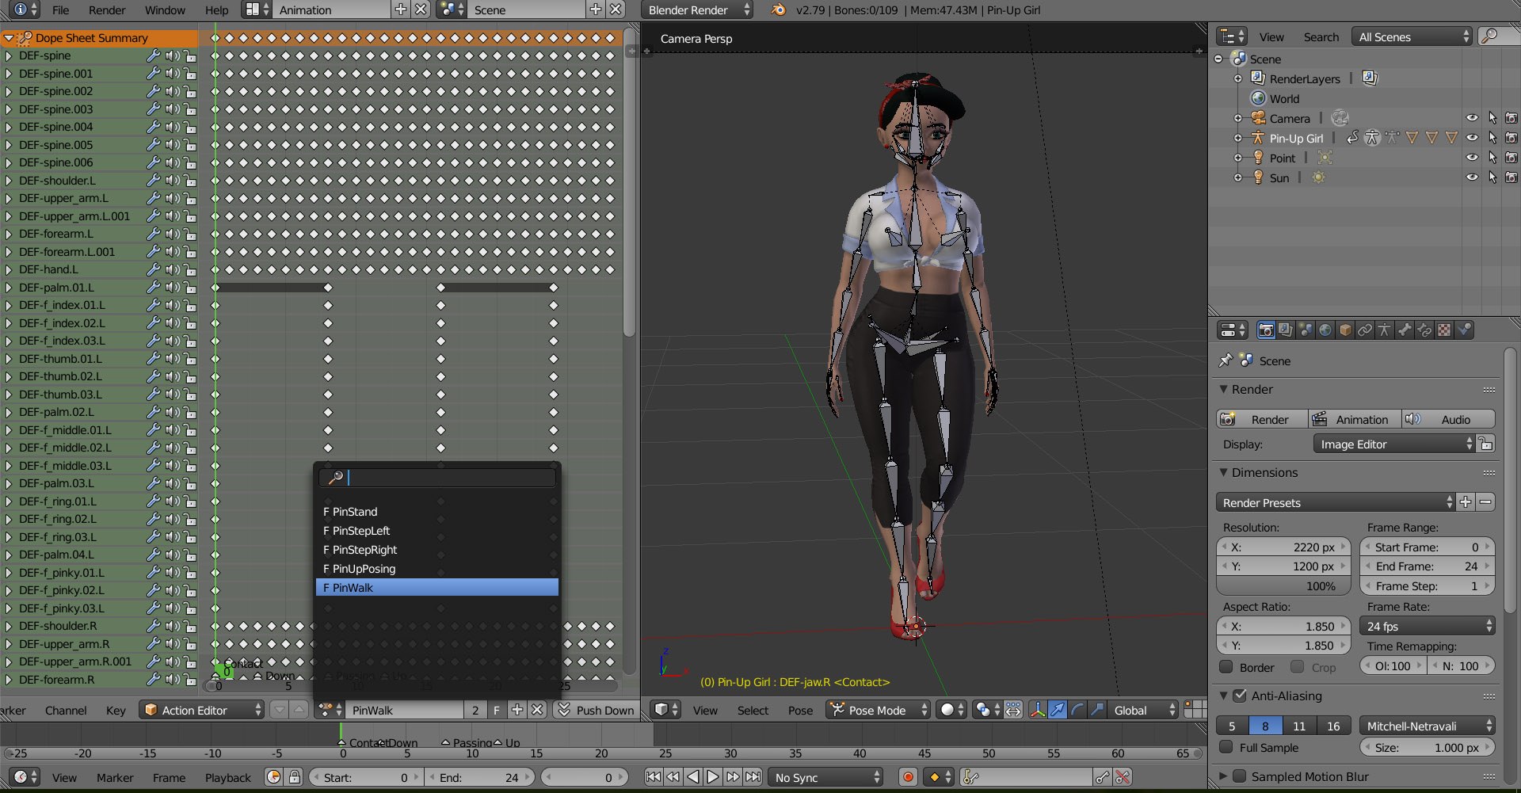Click the Bone properties tab icon
The height and width of the screenshot is (793, 1521).
1405,330
